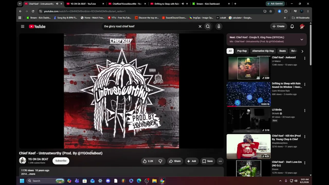The image size is (329, 185).
Task: Click the Create button
Action: tap(278, 26)
